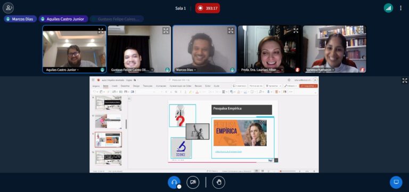Image resolution: width=409 pixels, height=192 pixels.
Task: Open the three-dot options menu
Action: coord(400,8)
